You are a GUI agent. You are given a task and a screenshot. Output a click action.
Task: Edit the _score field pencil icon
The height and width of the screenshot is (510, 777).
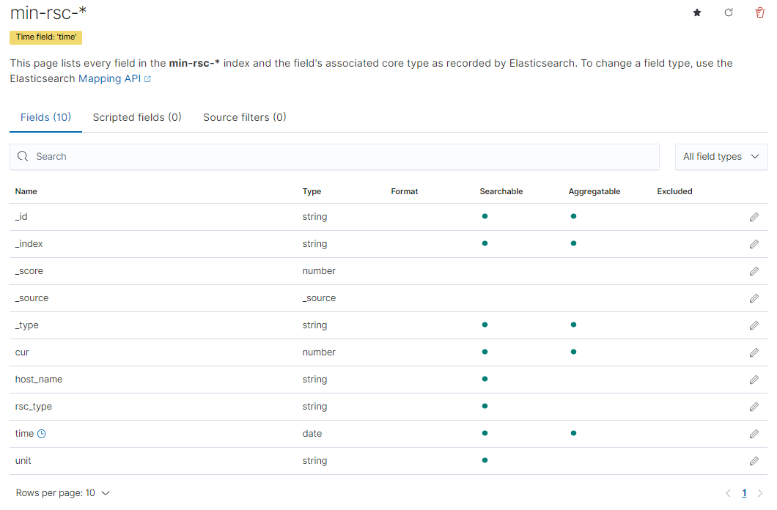[x=754, y=271]
